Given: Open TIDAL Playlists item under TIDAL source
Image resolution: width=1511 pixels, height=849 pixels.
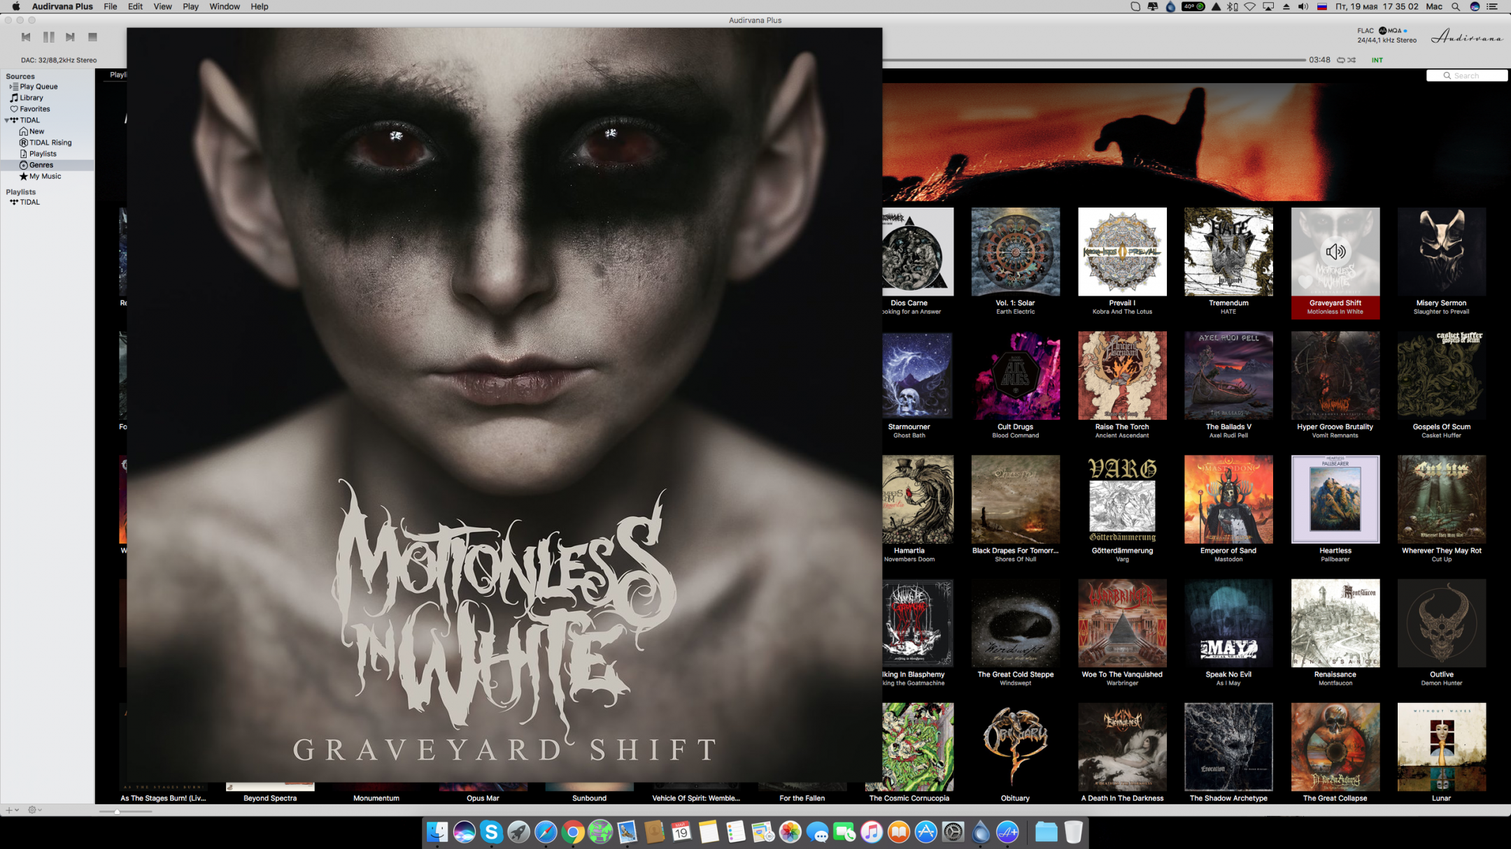Looking at the screenshot, I should click(43, 154).
